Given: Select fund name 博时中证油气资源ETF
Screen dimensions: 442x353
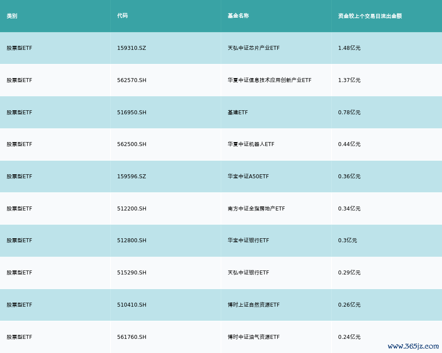Looking at the screenshot, I should coord(254,337).
